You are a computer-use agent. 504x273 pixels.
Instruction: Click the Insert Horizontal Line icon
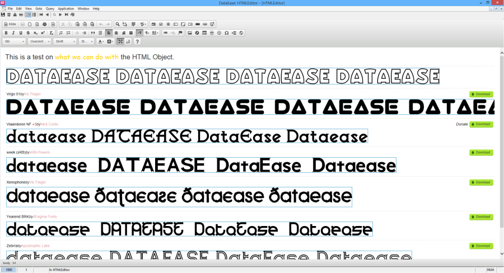(x=212, y=33)
